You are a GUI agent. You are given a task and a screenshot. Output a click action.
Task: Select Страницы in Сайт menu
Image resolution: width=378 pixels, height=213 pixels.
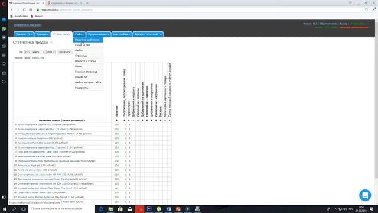click(88, 56)
